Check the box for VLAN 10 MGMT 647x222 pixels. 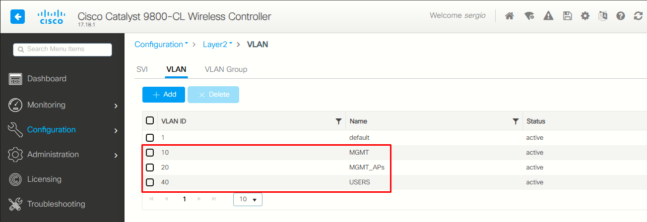[150, 152]
